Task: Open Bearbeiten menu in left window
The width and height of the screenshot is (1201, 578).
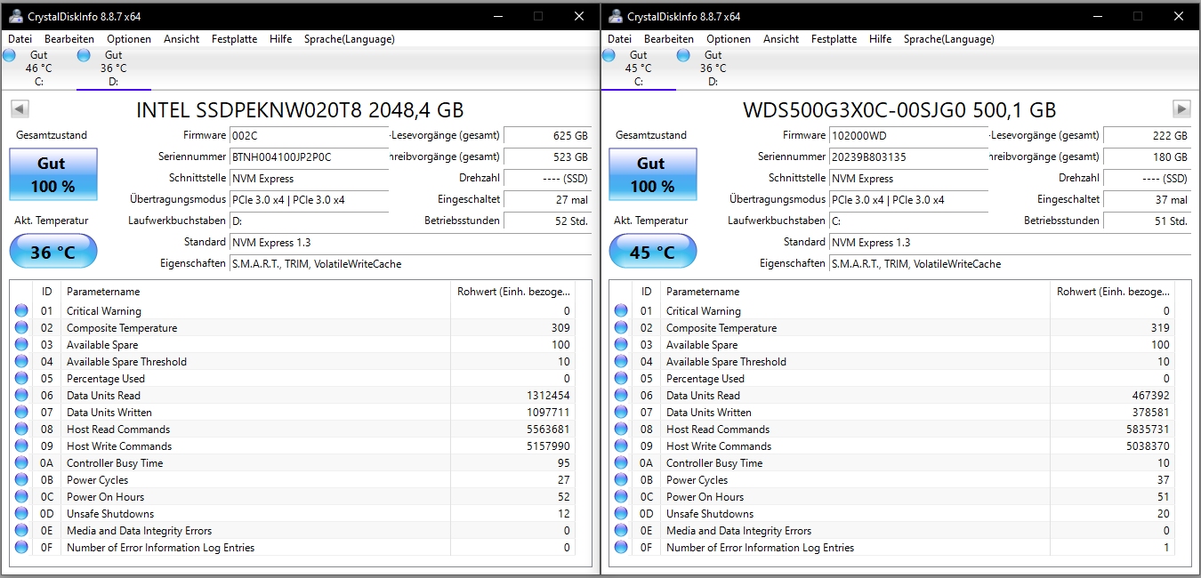Action: (x=69, y=39)
